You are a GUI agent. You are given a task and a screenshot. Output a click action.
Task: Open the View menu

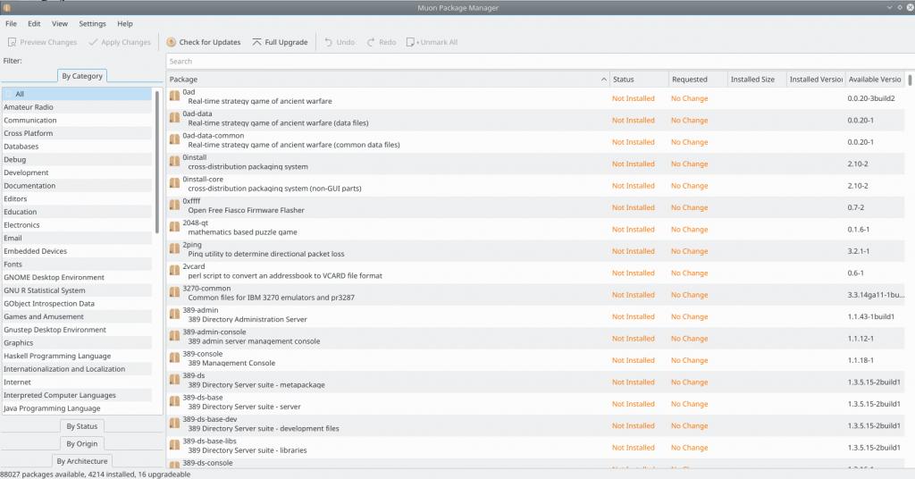pyautogui.click(x=60, y=23)
